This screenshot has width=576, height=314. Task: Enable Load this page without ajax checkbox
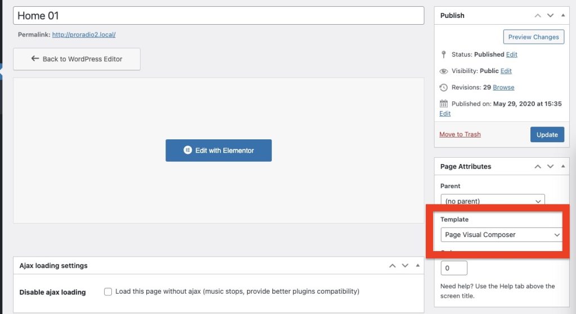pyautogui.click(x=108, y=292)
